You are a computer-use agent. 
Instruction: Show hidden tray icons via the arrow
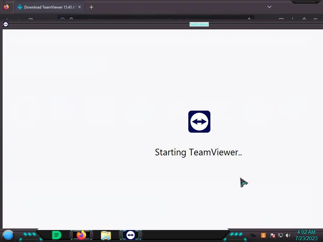click(254, 235)
